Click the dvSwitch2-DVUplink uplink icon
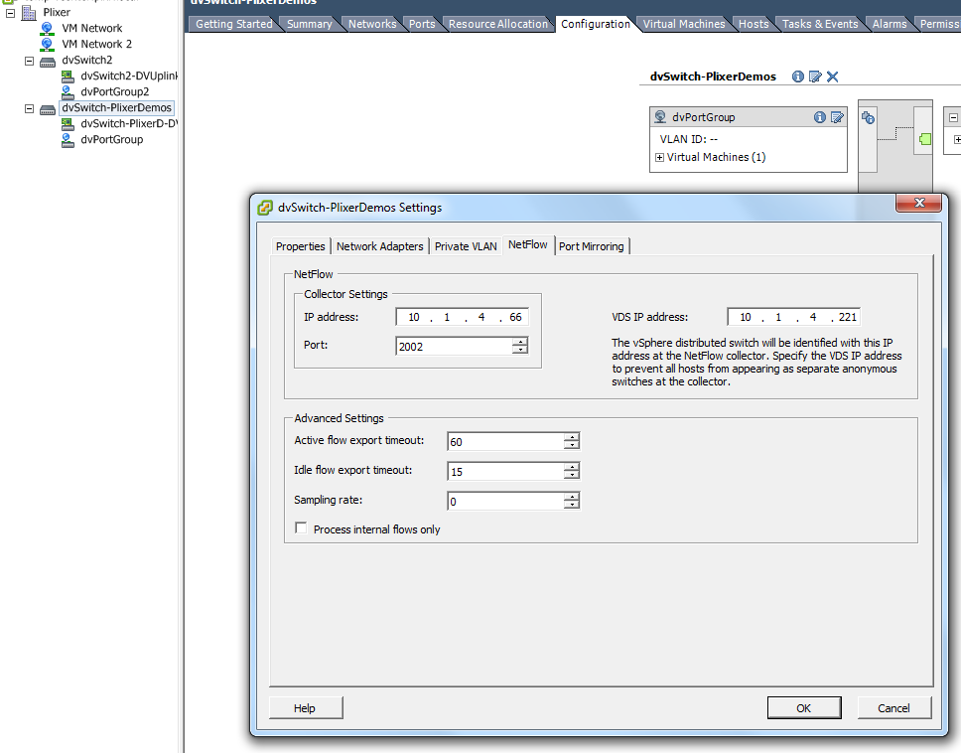This screenshot has height=753, width=961. [69, 76]
